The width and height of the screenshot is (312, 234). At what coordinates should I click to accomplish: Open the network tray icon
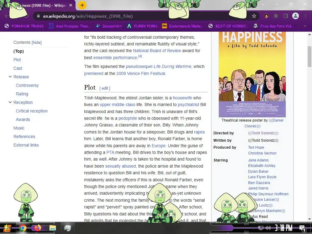(x=261, y=228)
